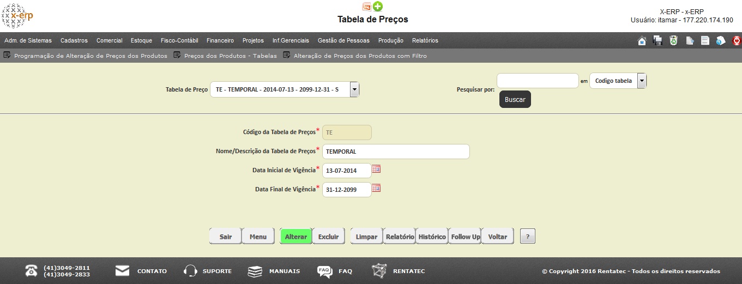The width and height of the screenshot is (742, 284).
Task: Click the green plus icon above the title
Action: 378,7
